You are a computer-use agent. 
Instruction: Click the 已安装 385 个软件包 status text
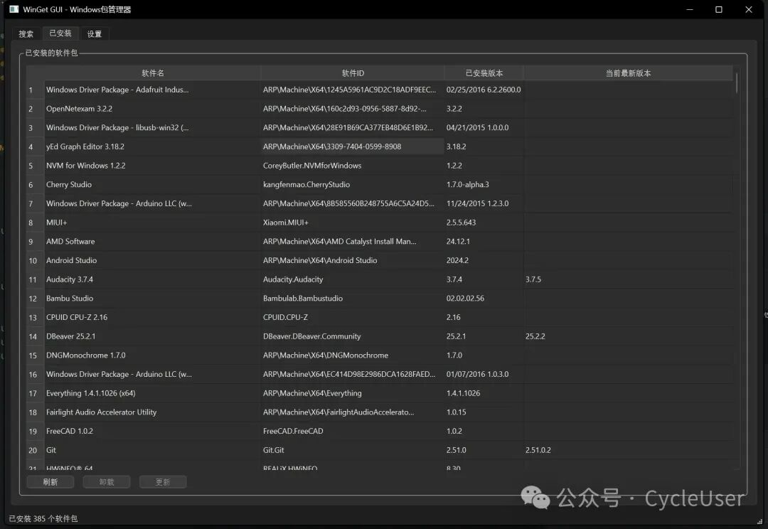(43, 519)
